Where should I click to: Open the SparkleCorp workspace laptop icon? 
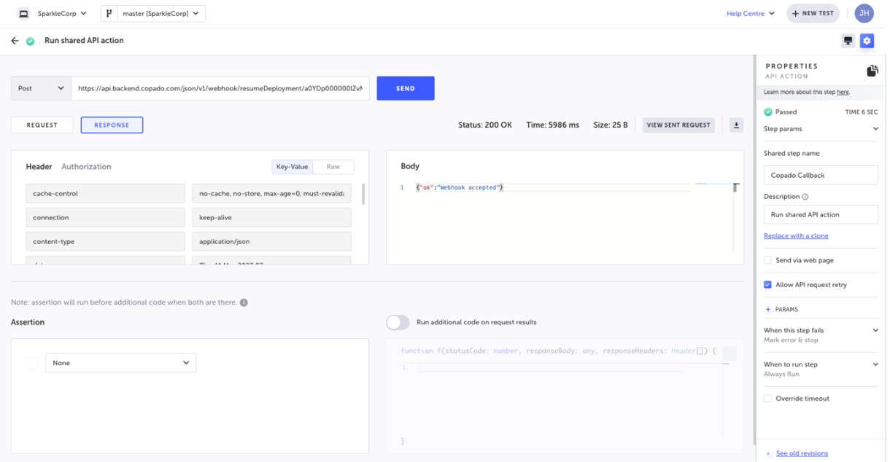24,13
